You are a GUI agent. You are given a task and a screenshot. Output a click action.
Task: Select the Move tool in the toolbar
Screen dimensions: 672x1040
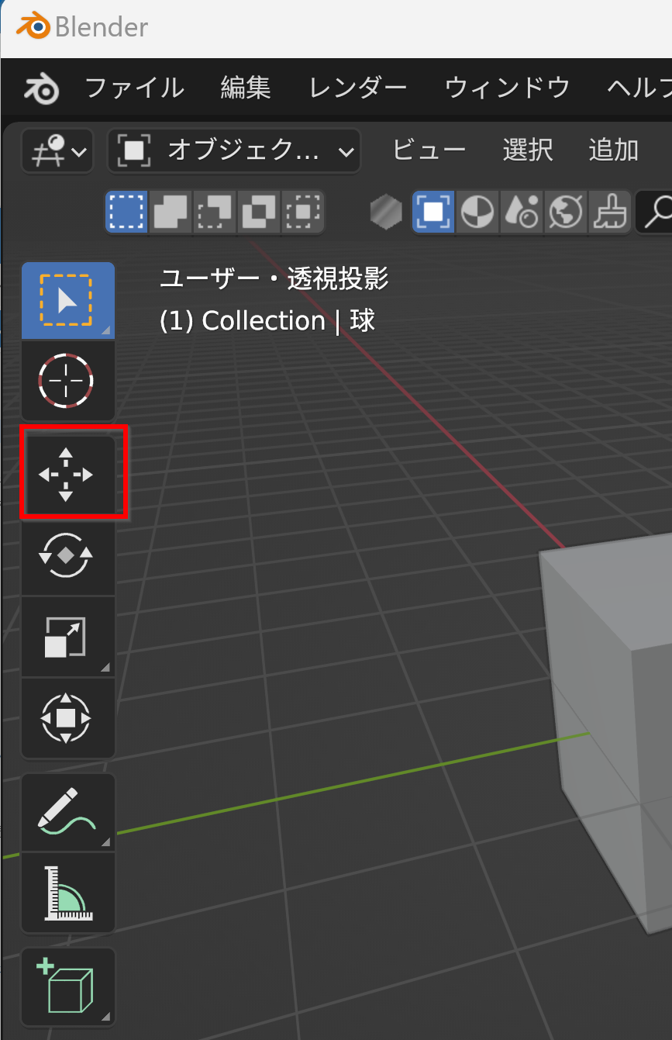point(67,474)
